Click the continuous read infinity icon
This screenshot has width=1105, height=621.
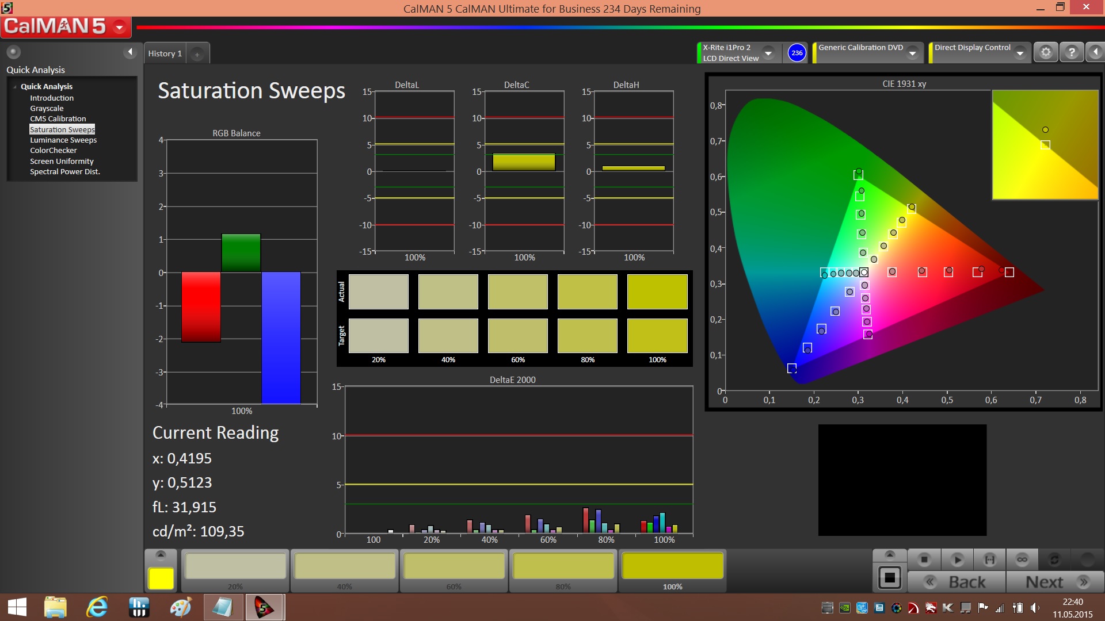pyautogui.click(x=1022, y=559)
